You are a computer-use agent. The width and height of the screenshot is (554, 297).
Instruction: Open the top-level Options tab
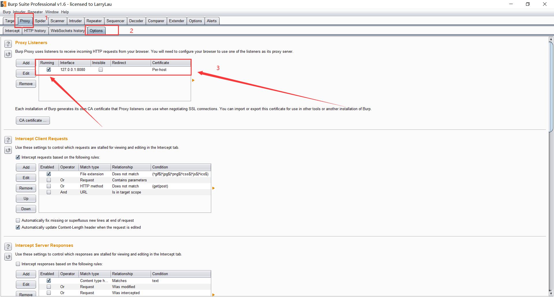click(195, 21)
